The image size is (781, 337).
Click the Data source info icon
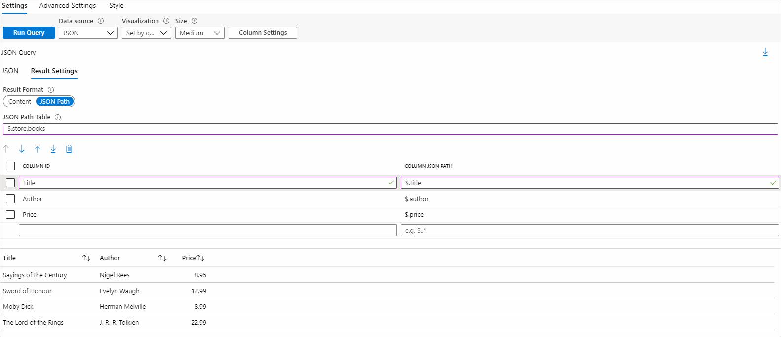pos(101,21)
